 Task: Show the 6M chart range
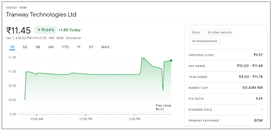coord(51,47)
